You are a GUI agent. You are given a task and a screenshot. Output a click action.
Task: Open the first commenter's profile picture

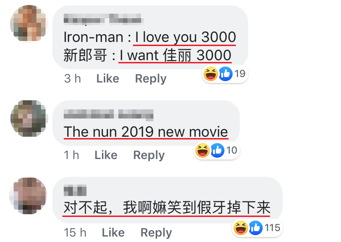(x=29, y=24)
